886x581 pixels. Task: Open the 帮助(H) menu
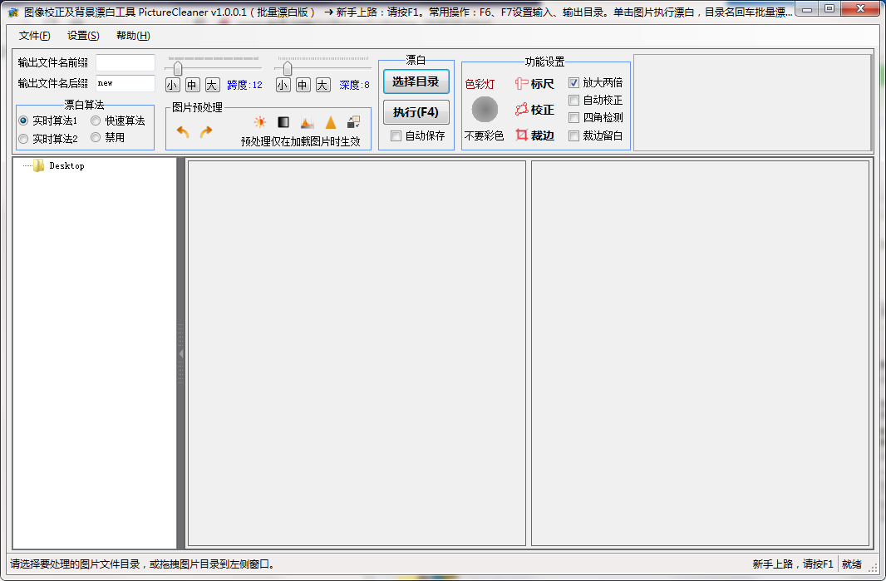(x=133, y=36)
